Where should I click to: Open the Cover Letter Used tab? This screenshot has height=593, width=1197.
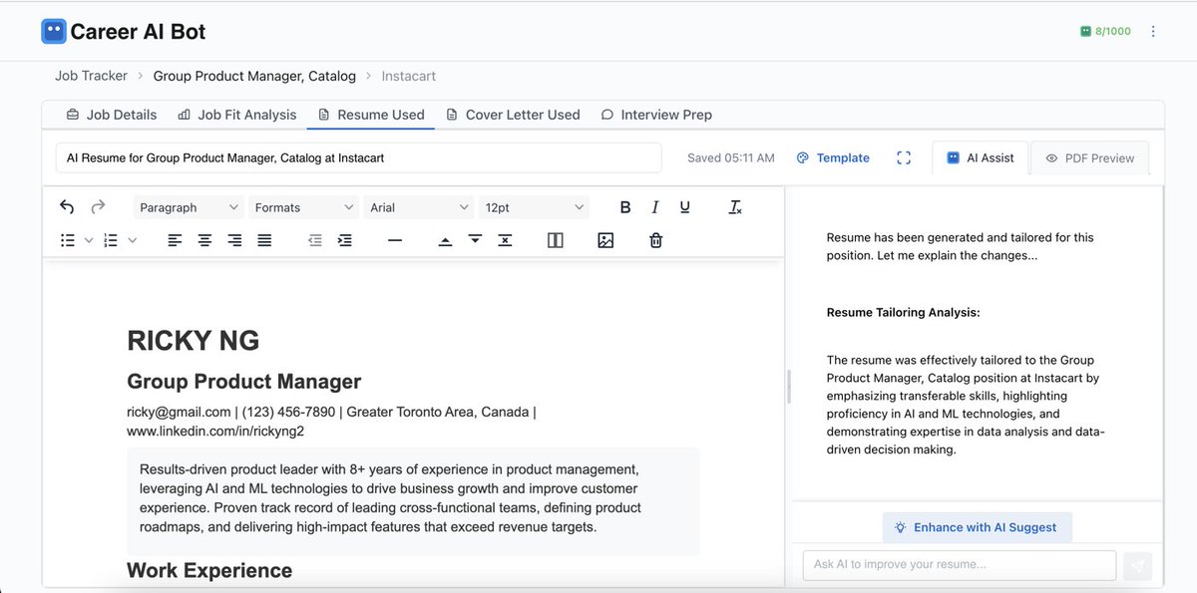click(x=513, y=115)
